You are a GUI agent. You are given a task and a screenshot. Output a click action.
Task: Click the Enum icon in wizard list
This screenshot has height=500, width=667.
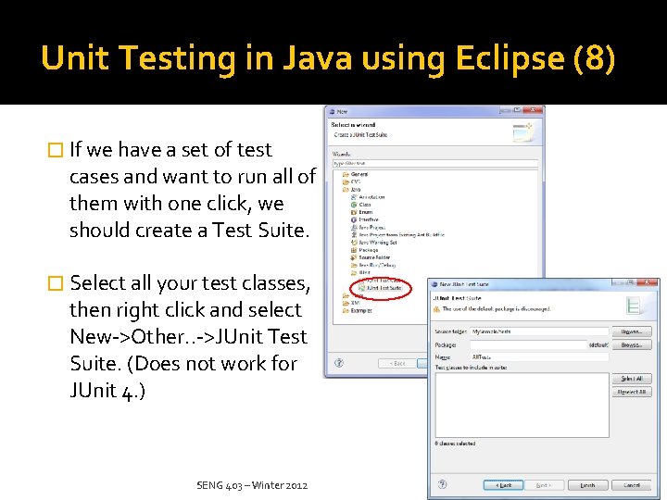point(354,212)
